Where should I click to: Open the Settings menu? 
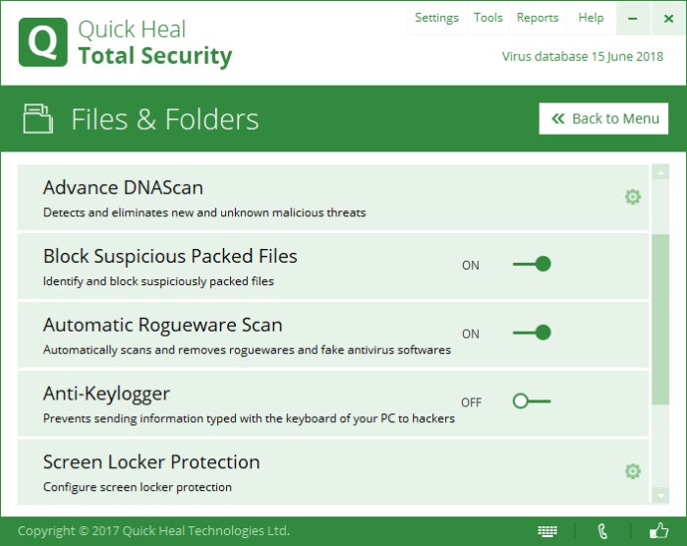436,18
